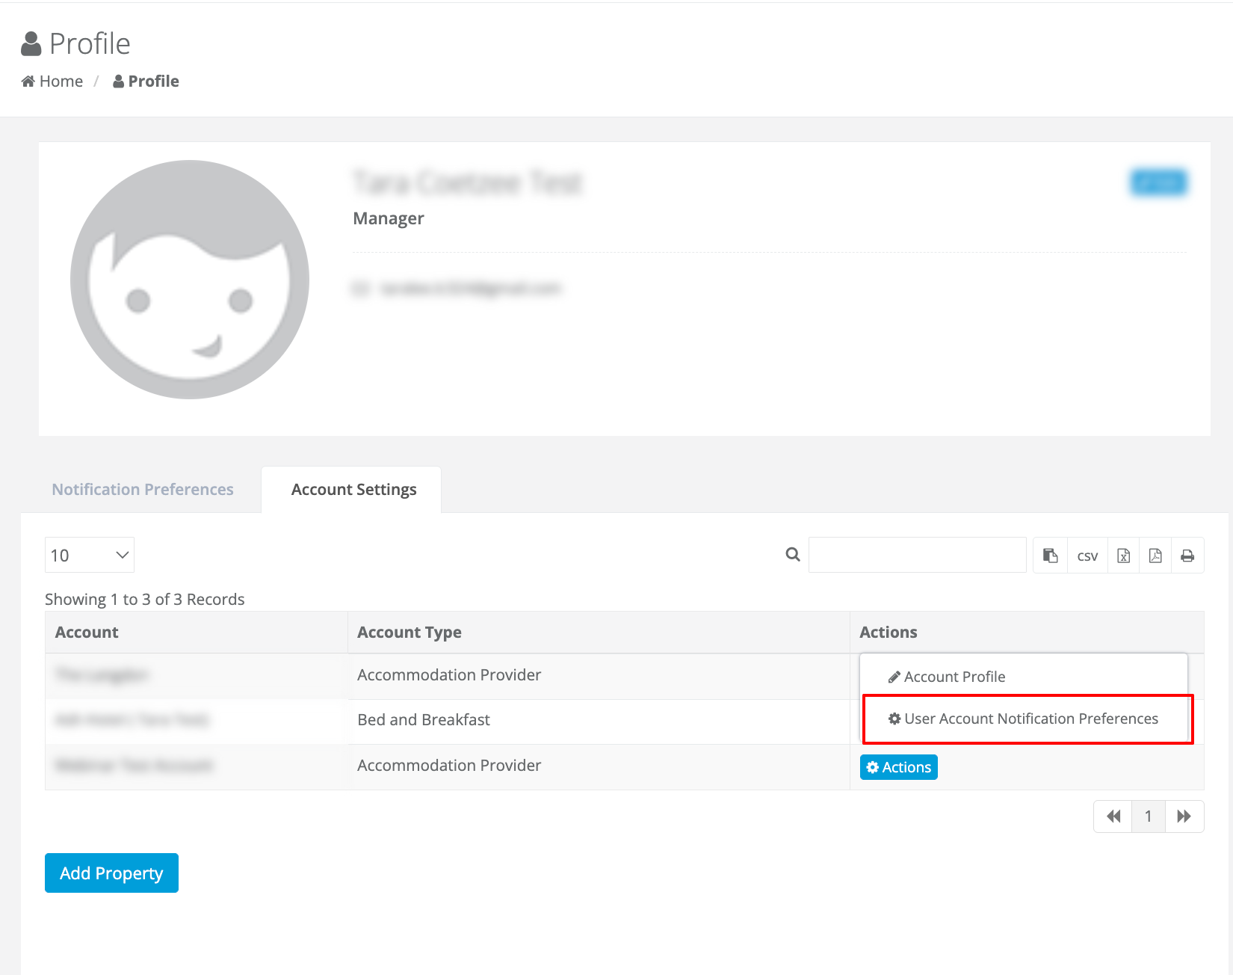
Task: Click the Home icon in the breadcrumb
Action: coord(28,80)
